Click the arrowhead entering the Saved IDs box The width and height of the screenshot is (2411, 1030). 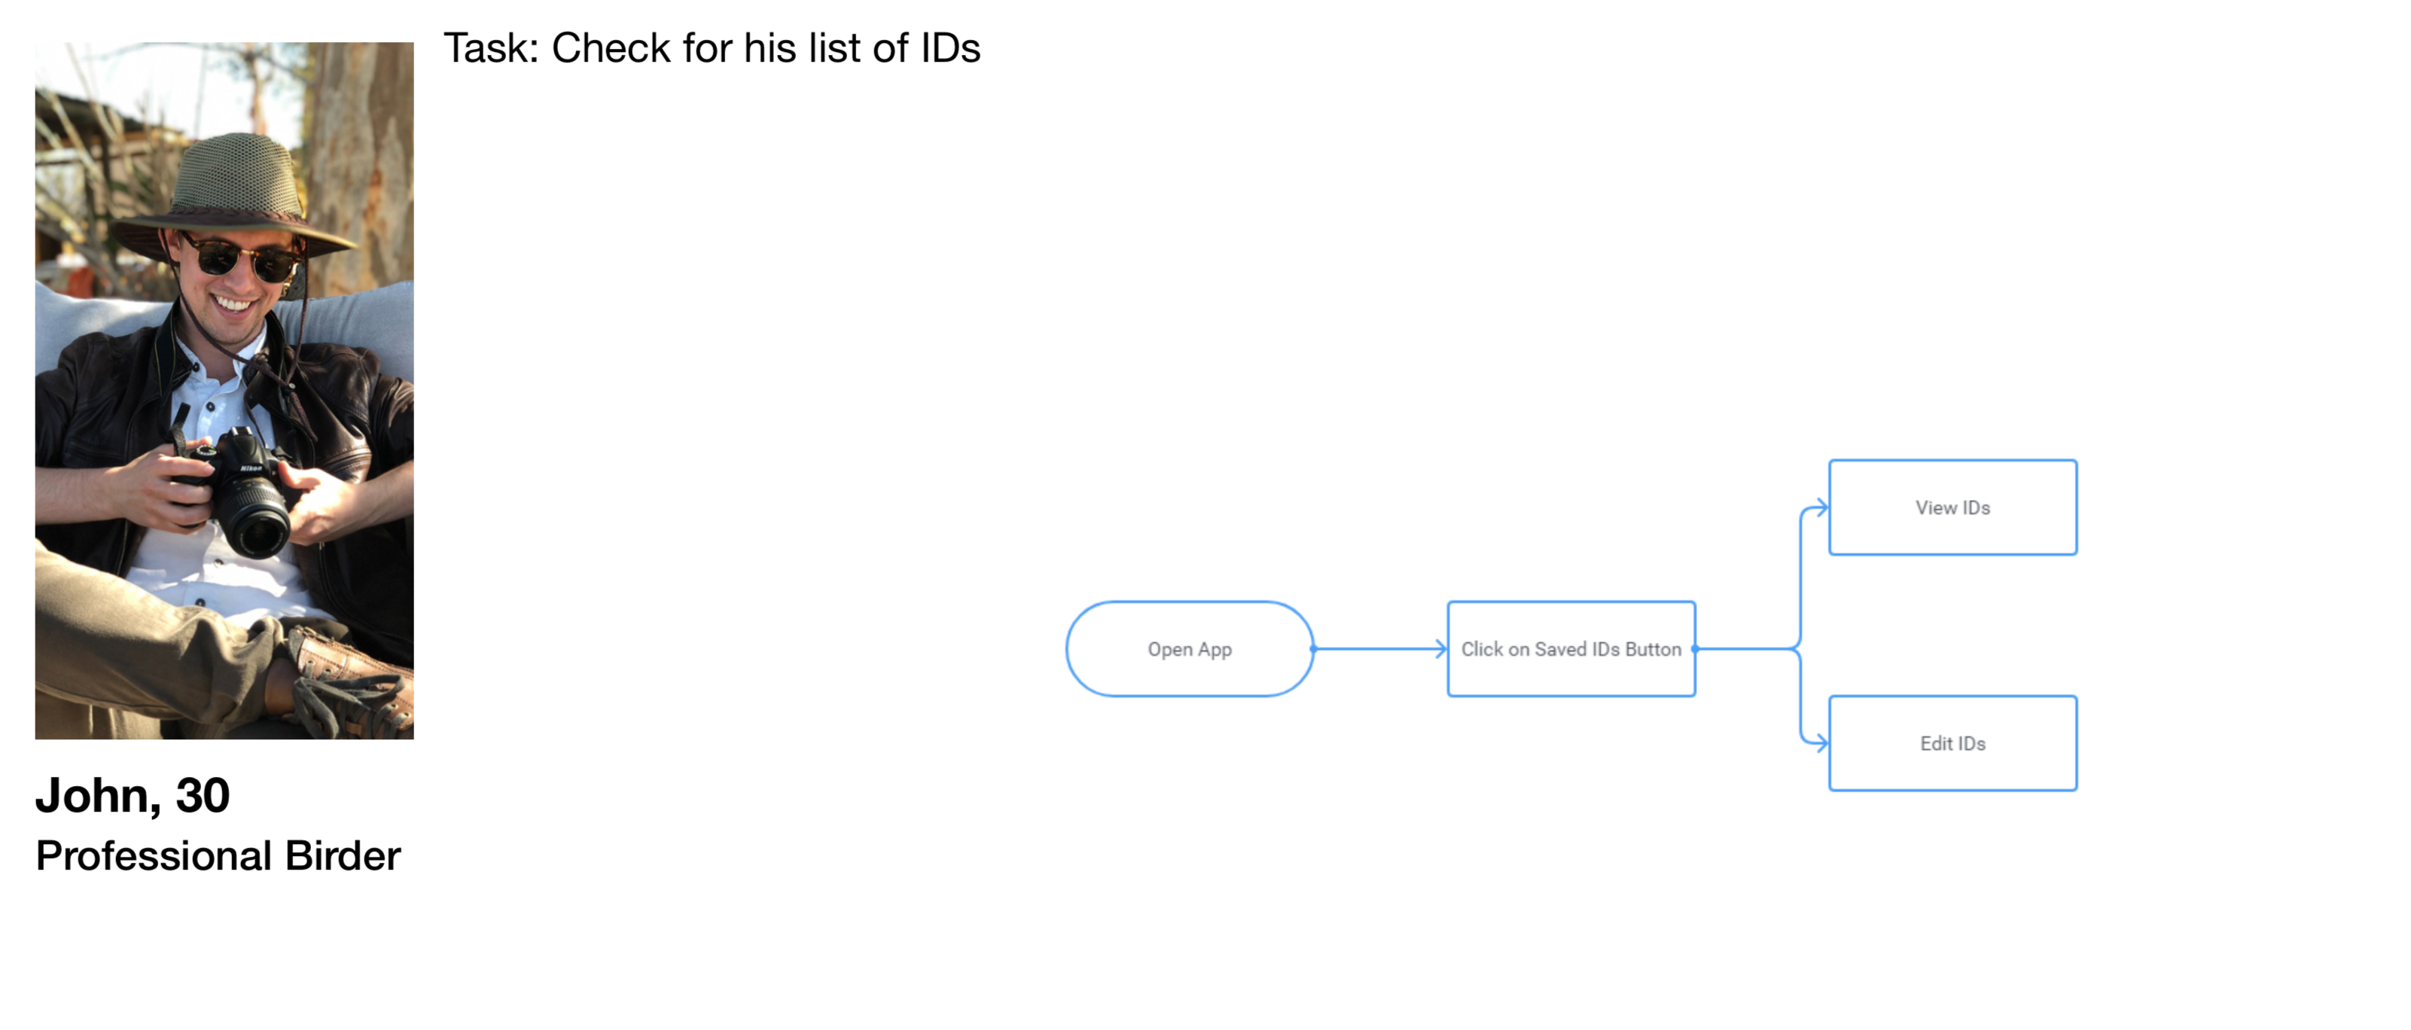(x=1441, y=648)
